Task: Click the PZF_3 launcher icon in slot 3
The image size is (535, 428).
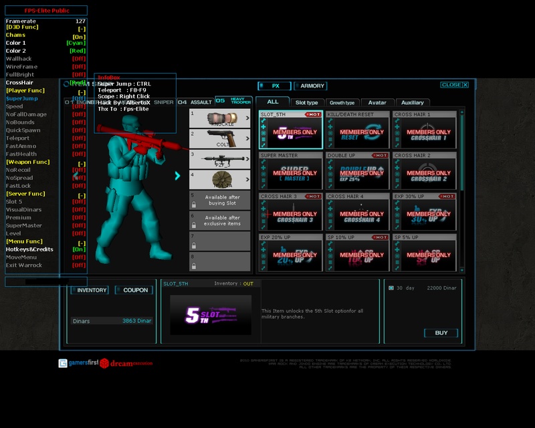Action: point(223,159)
